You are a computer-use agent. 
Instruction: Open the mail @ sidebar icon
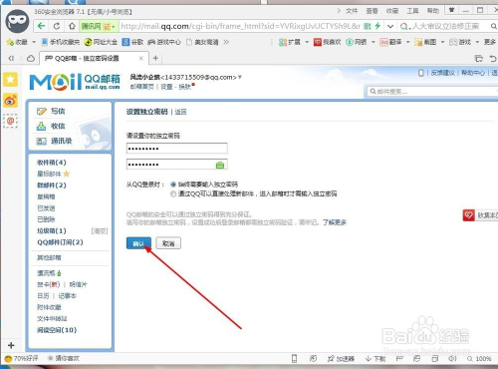[11, 121]
